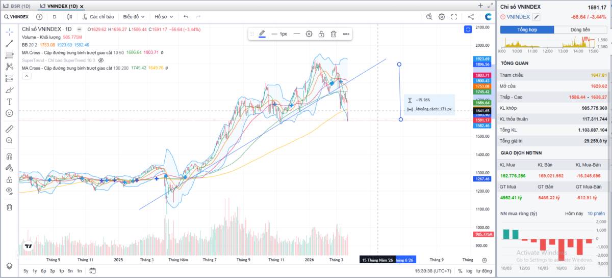Toggle stay in drawing mode

pyautogui.click(x=9, y=168)
